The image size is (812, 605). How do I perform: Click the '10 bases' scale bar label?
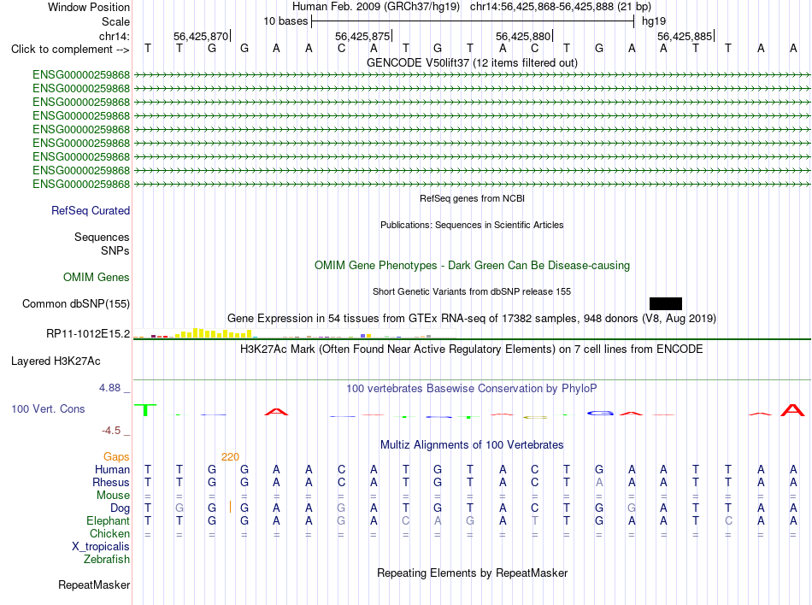pos(285,21)
